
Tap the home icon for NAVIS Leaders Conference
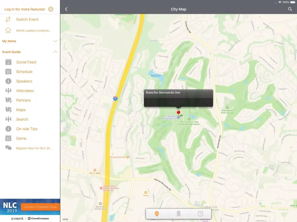pyautogui.click(x=8, y=30)
